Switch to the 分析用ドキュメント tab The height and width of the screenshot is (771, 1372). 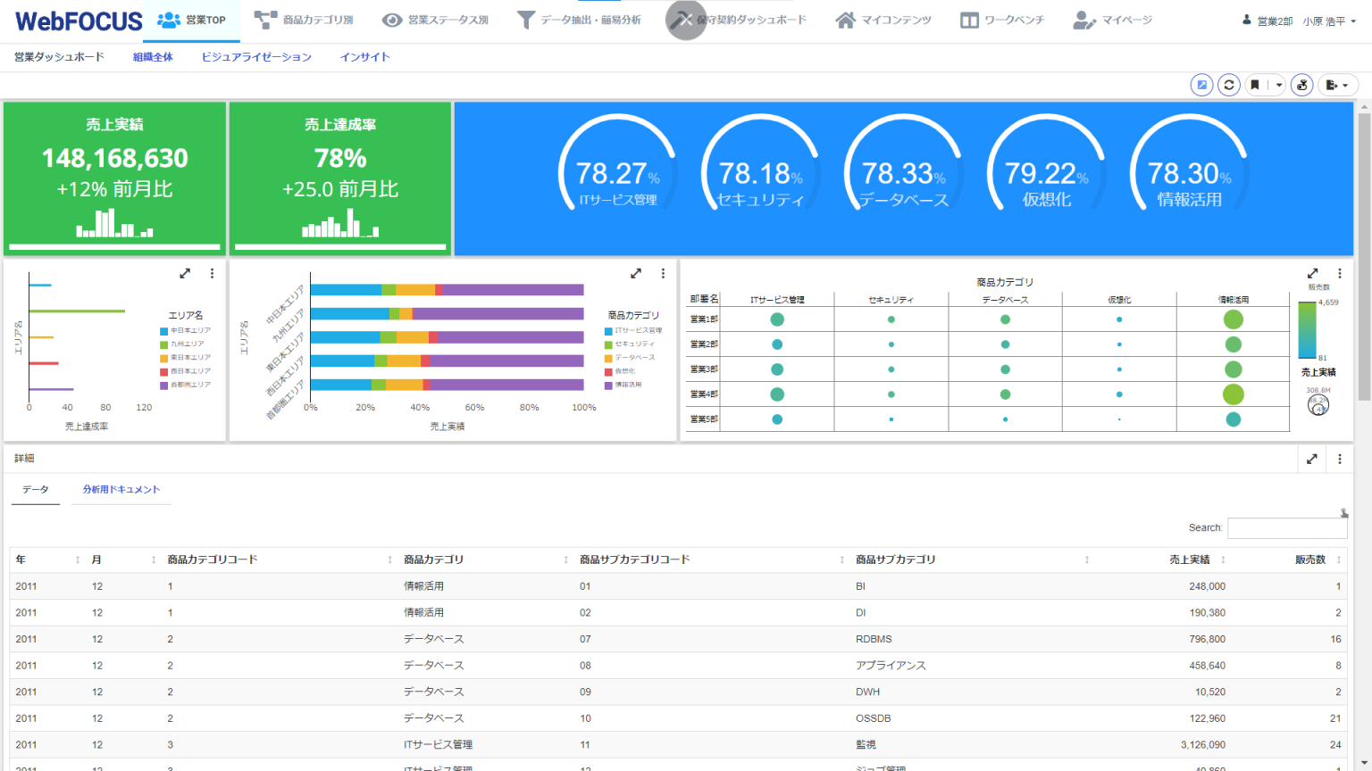(x=121, y=489)
